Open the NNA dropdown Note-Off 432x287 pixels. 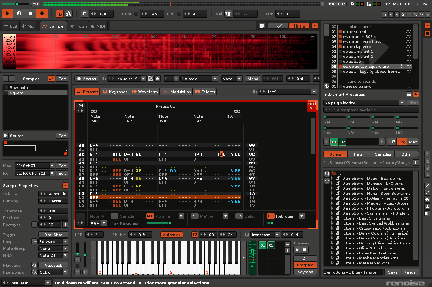pyautogui.click(x=53, y=255)
